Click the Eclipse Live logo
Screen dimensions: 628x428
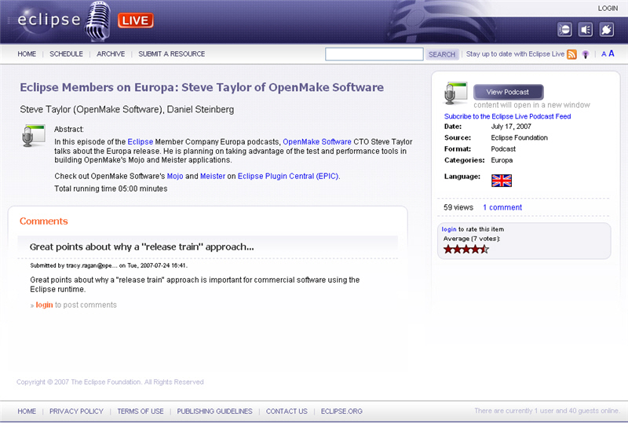[78, 20]
